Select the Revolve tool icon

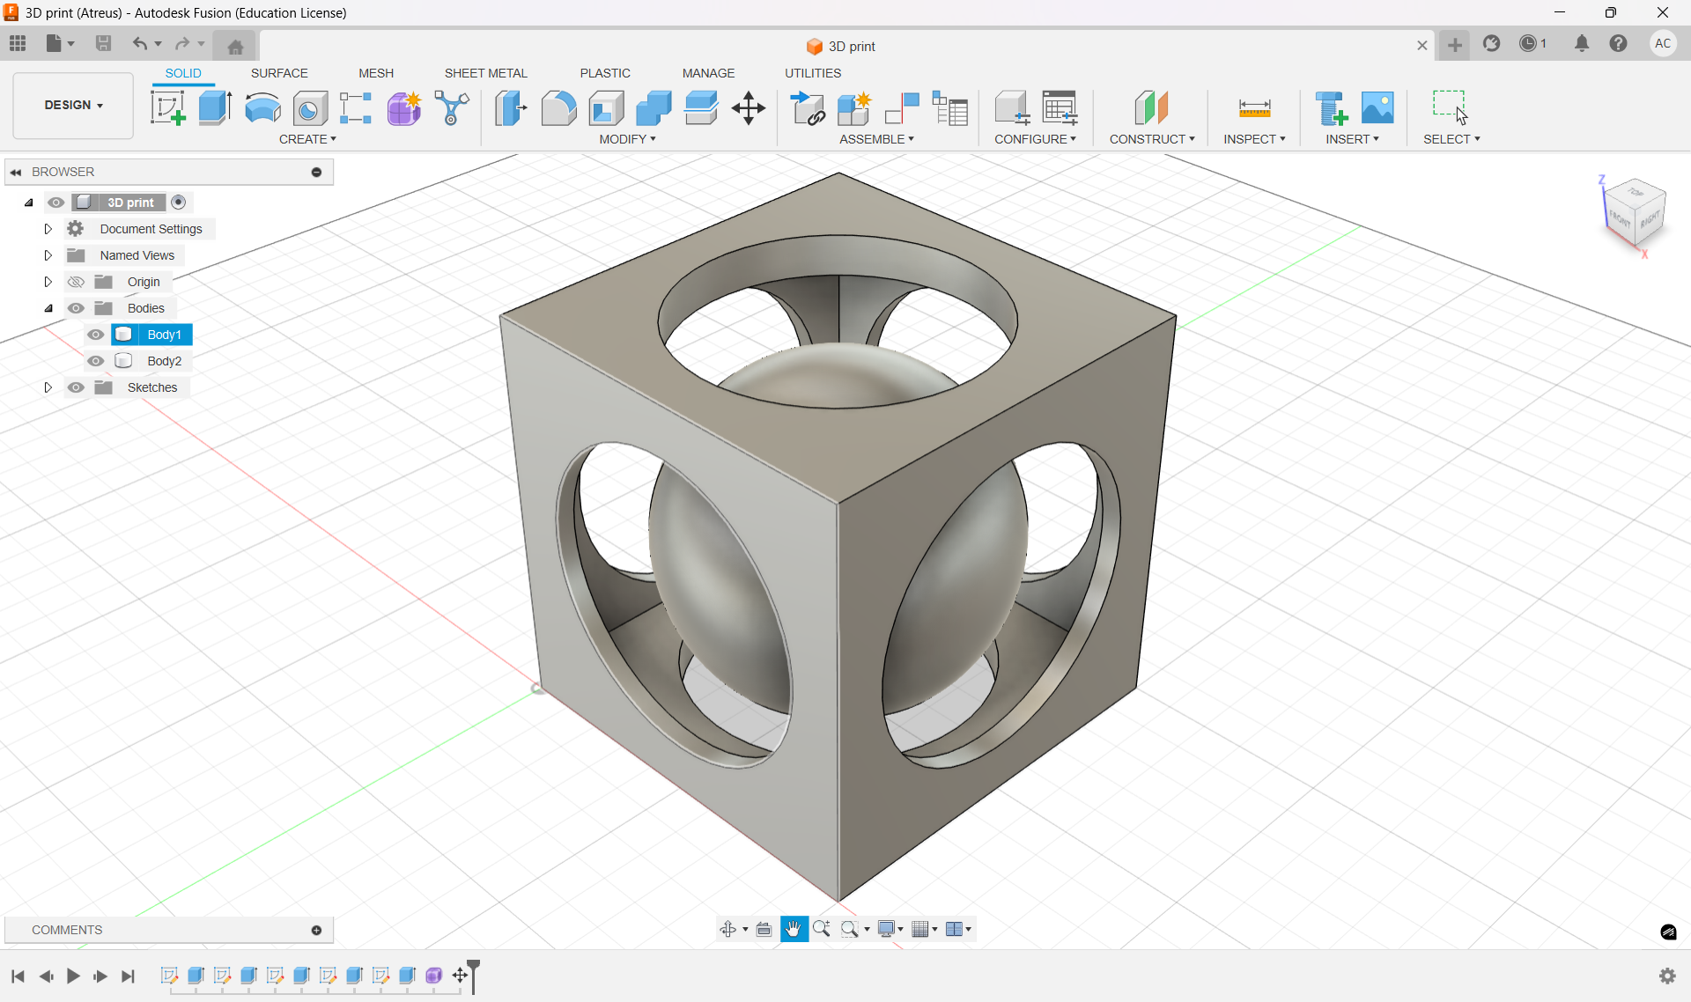(x=262, y=108)
